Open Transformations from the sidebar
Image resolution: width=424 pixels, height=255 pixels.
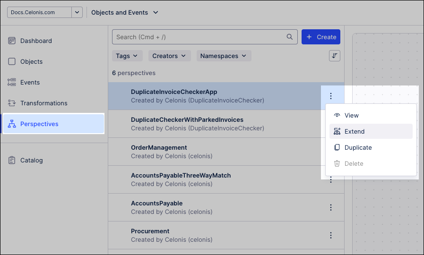[43, 103]
